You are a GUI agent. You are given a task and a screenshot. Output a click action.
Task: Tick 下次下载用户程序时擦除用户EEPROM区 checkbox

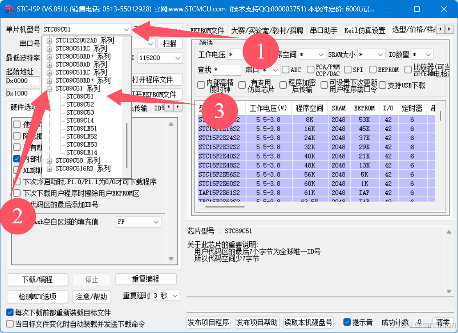point(16,193)
